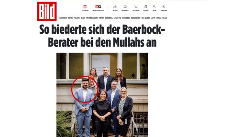Screen dimensions: 243x137
Task: Select the News menu item
Action: [x=71, y=18]
